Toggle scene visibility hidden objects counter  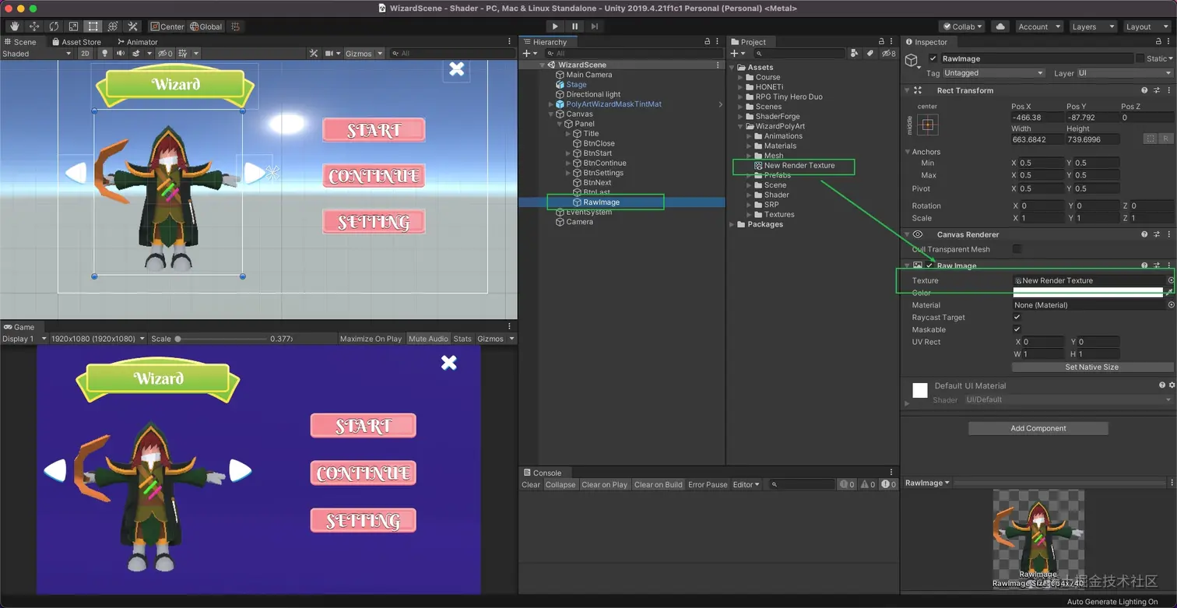pos(165,54)
